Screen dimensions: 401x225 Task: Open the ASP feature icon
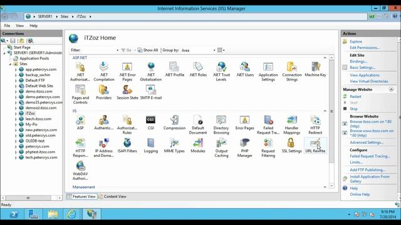coord(80,122)
